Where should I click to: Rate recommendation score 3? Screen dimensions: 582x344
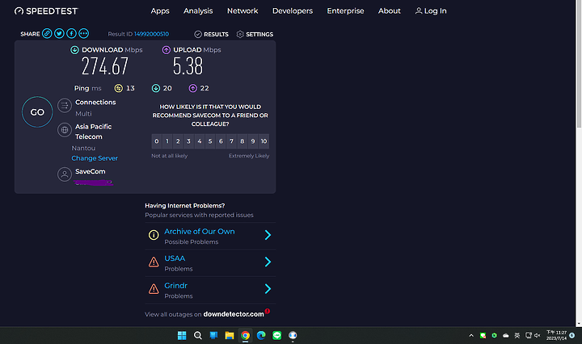(x=188, y=141)
